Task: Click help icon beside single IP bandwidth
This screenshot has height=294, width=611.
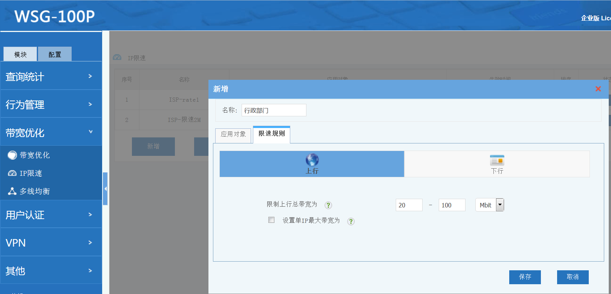Action: point(351,221)
